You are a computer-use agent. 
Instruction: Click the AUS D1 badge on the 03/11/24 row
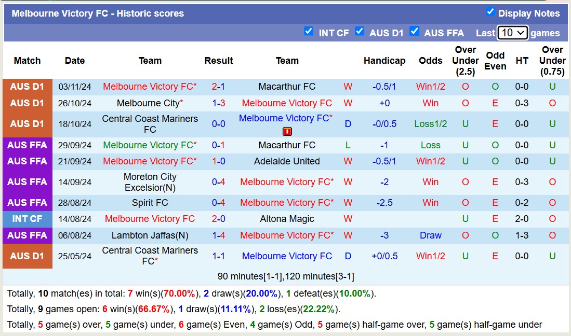[x=27, y=87]
